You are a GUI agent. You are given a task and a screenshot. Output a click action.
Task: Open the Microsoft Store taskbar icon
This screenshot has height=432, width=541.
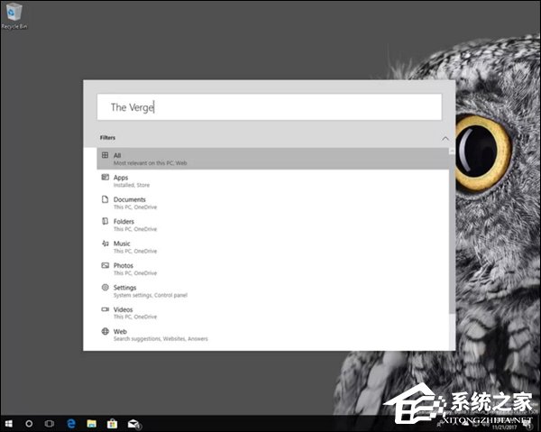coord(112,423)
